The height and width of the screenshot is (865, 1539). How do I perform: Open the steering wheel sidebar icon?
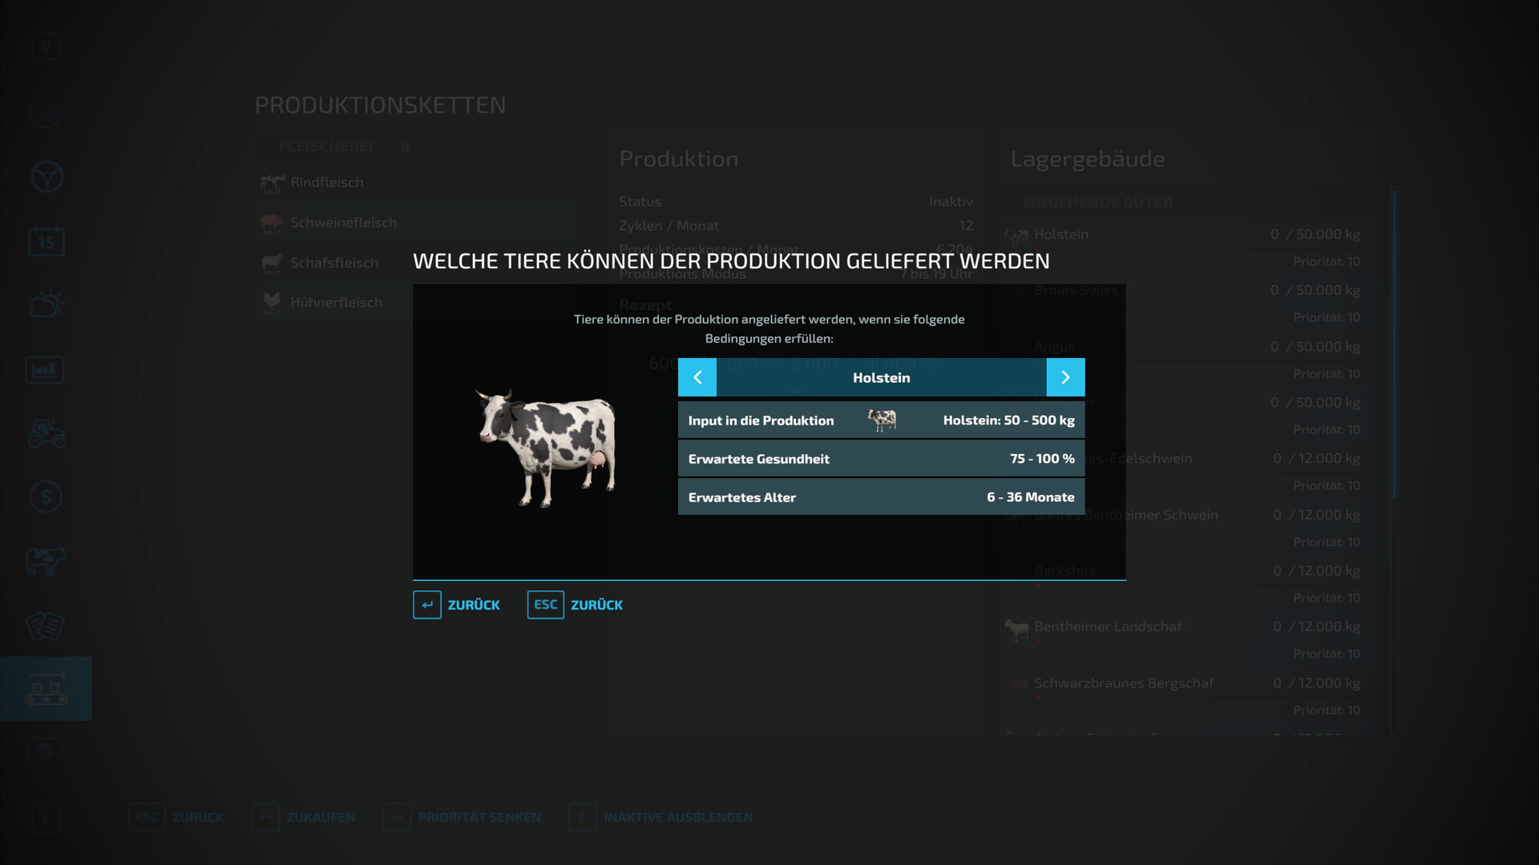[x=46, y=177]
